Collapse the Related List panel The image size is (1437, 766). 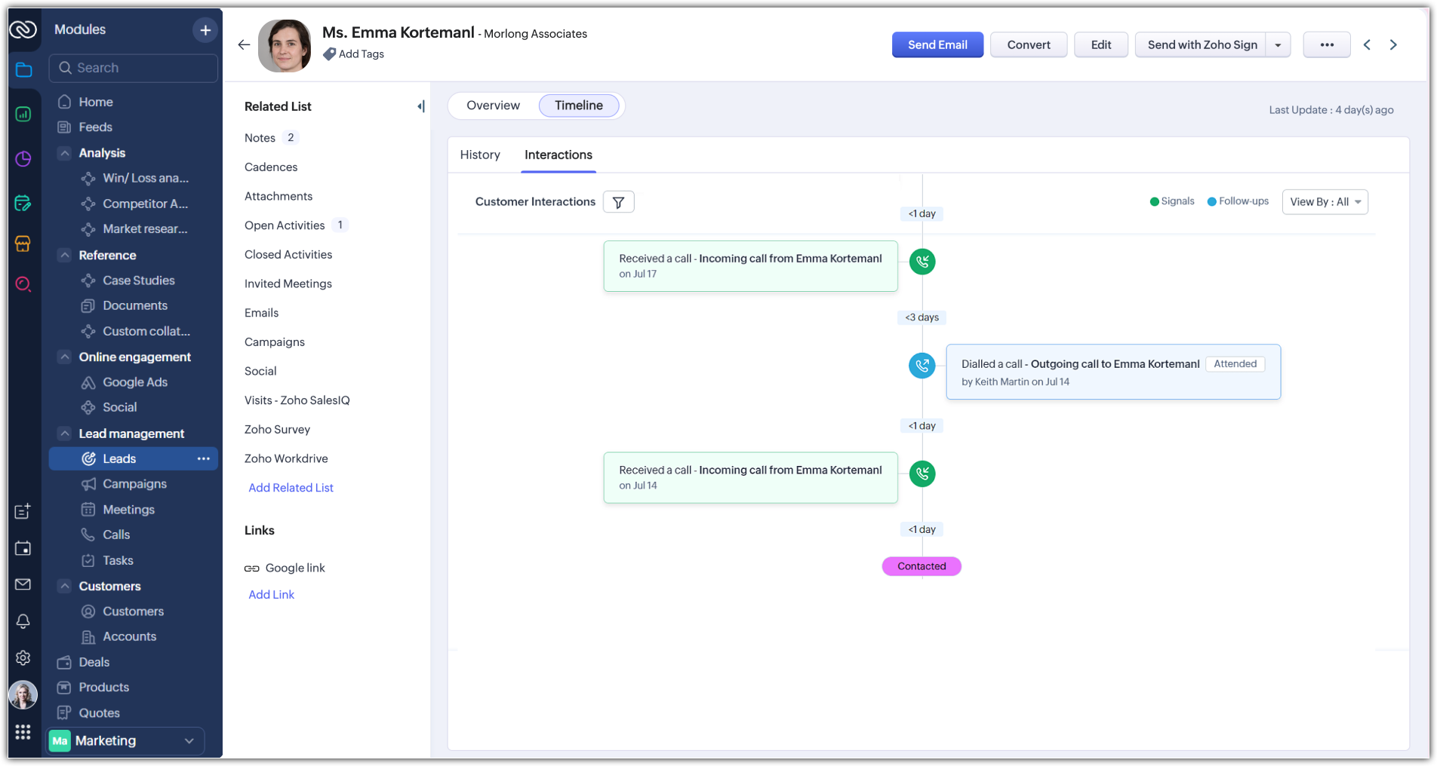tap(420, 106)
